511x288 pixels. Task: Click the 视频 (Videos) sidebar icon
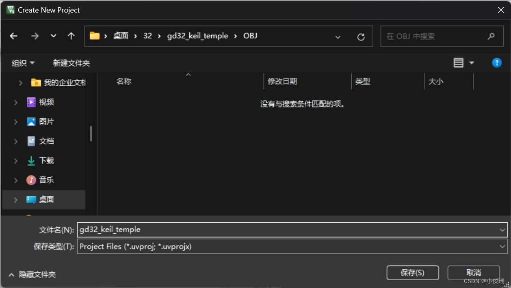31,102
